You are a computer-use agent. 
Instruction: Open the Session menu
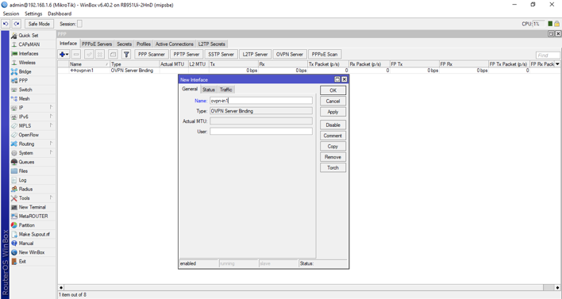click(x=11, y=13)
